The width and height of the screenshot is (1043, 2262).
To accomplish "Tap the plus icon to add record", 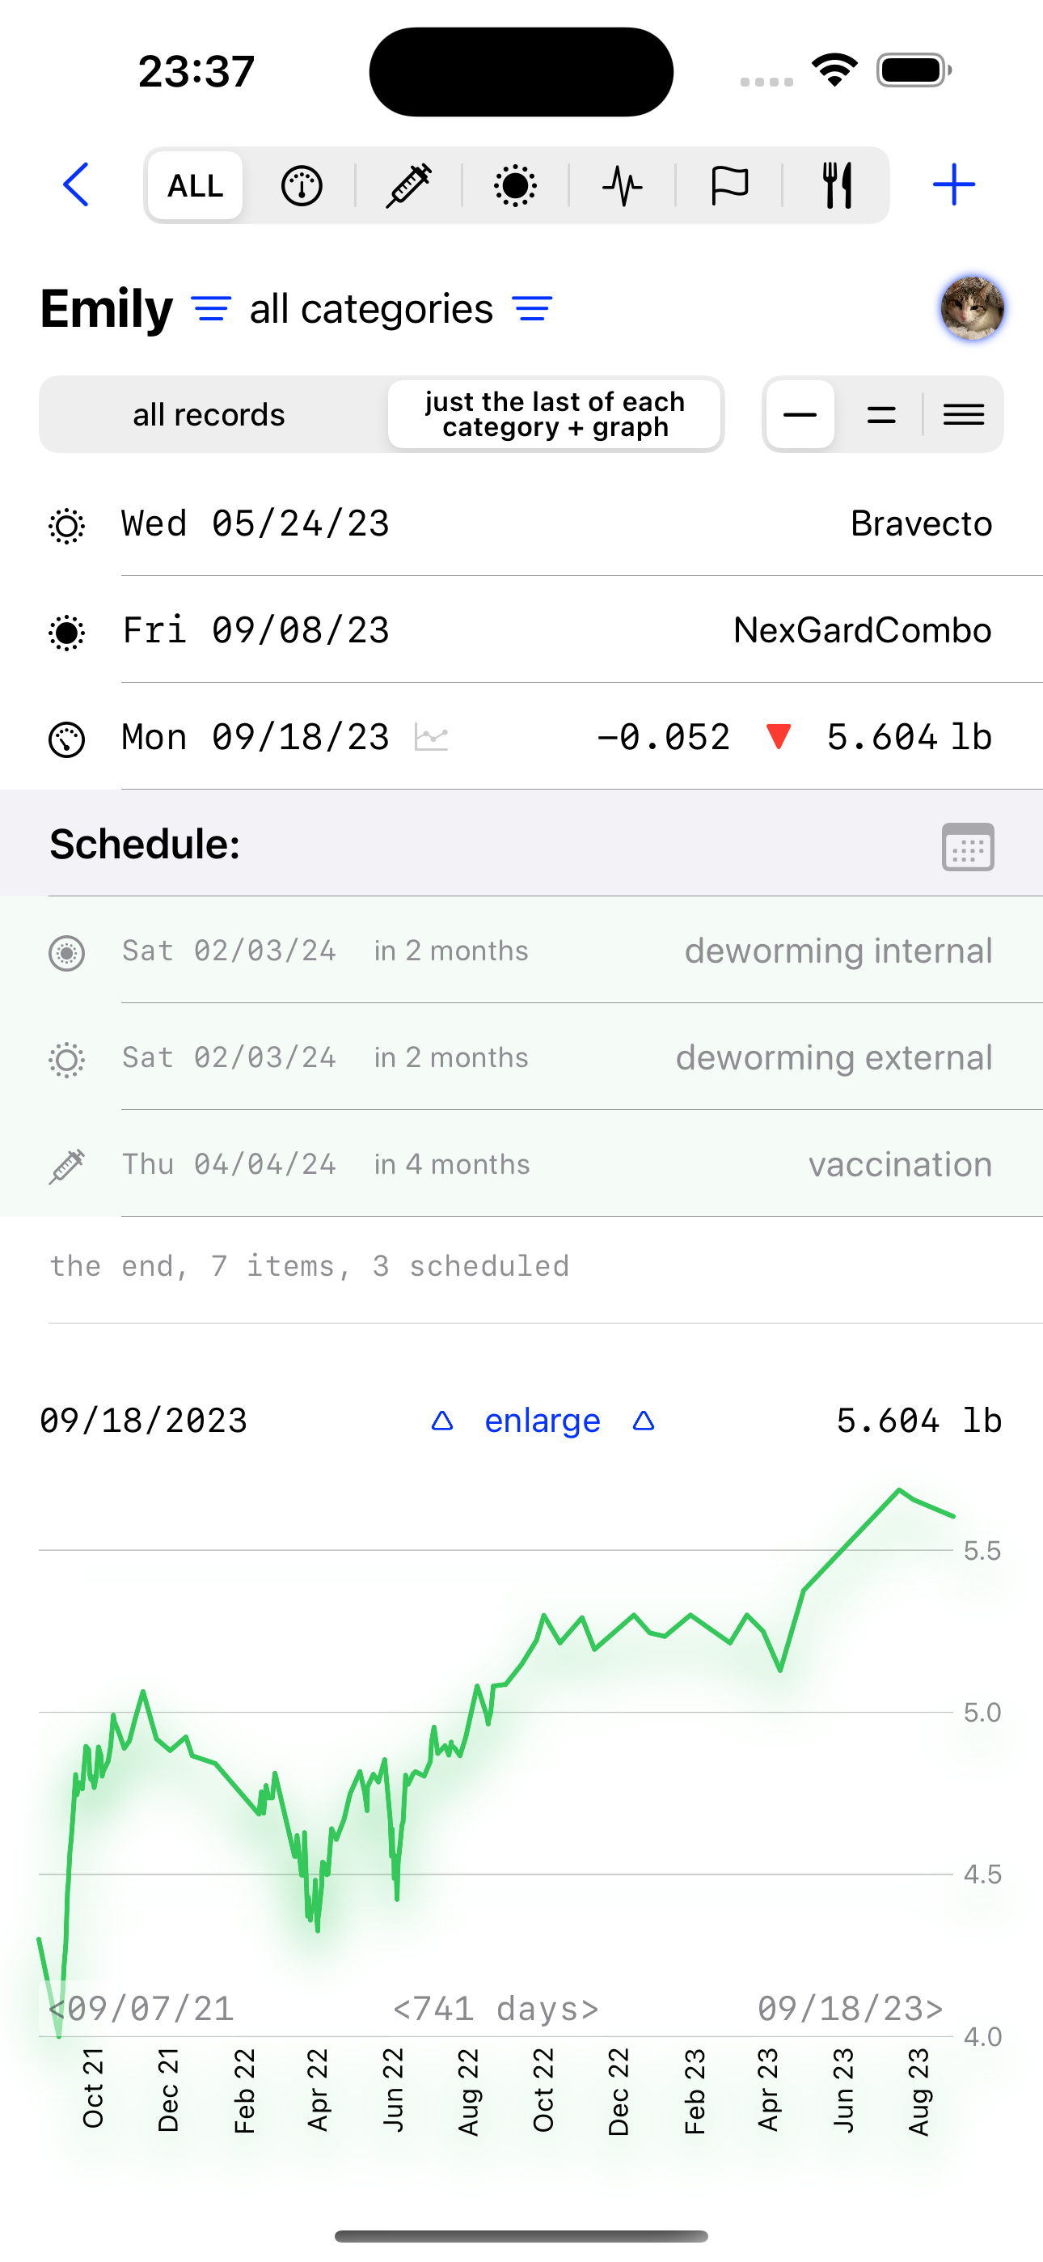I will tap(953, 185).
